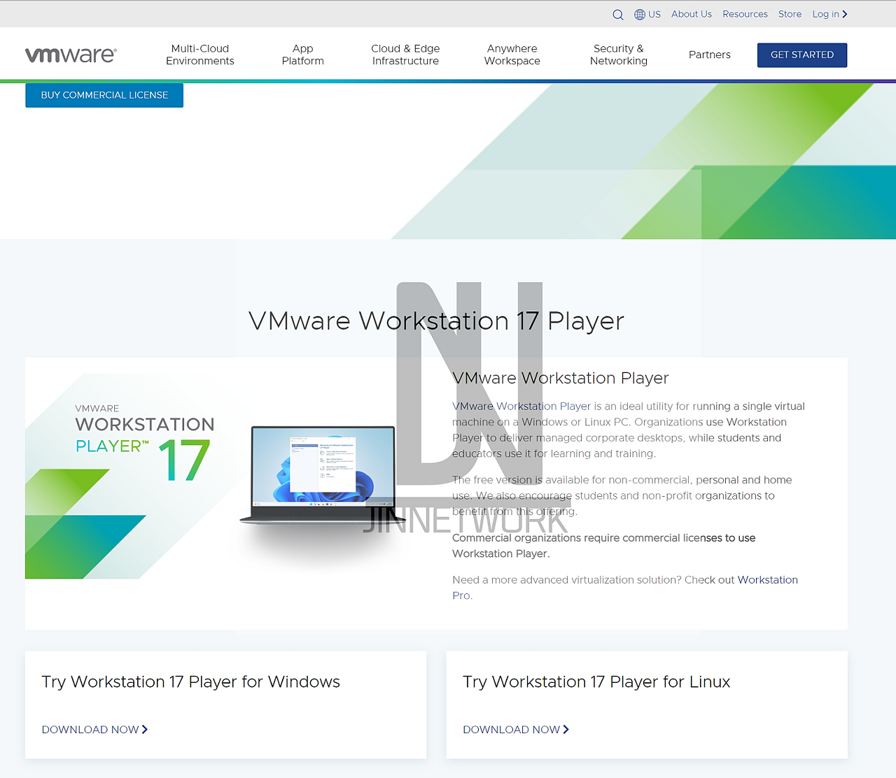Open Security & Networking menu
Viewport: 896px width, 778px height.
tap(619, 55)
